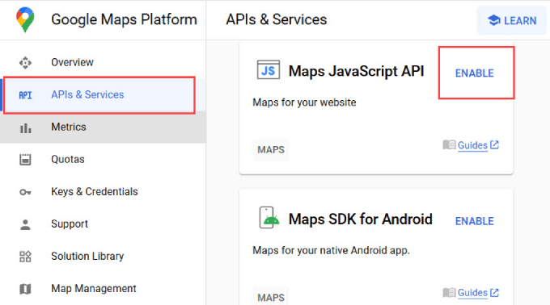The height and width of the screenshot is (305, 550).
Task: Click the book icon beside Maps JavaScript API Guides
Action: [449, 144]
